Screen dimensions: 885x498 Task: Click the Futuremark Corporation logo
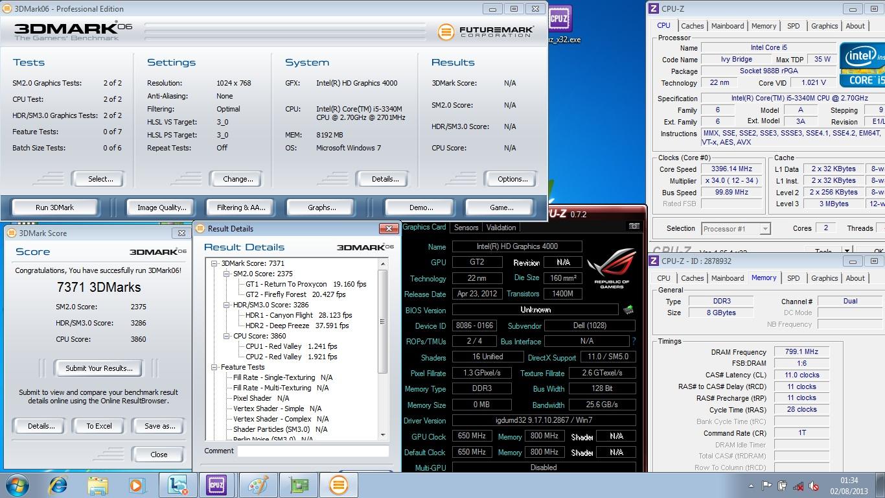click(486, 31)
